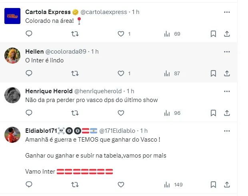248x196 pixels.
Task: Open Cartola Express profile name
Action: (48, 12)
